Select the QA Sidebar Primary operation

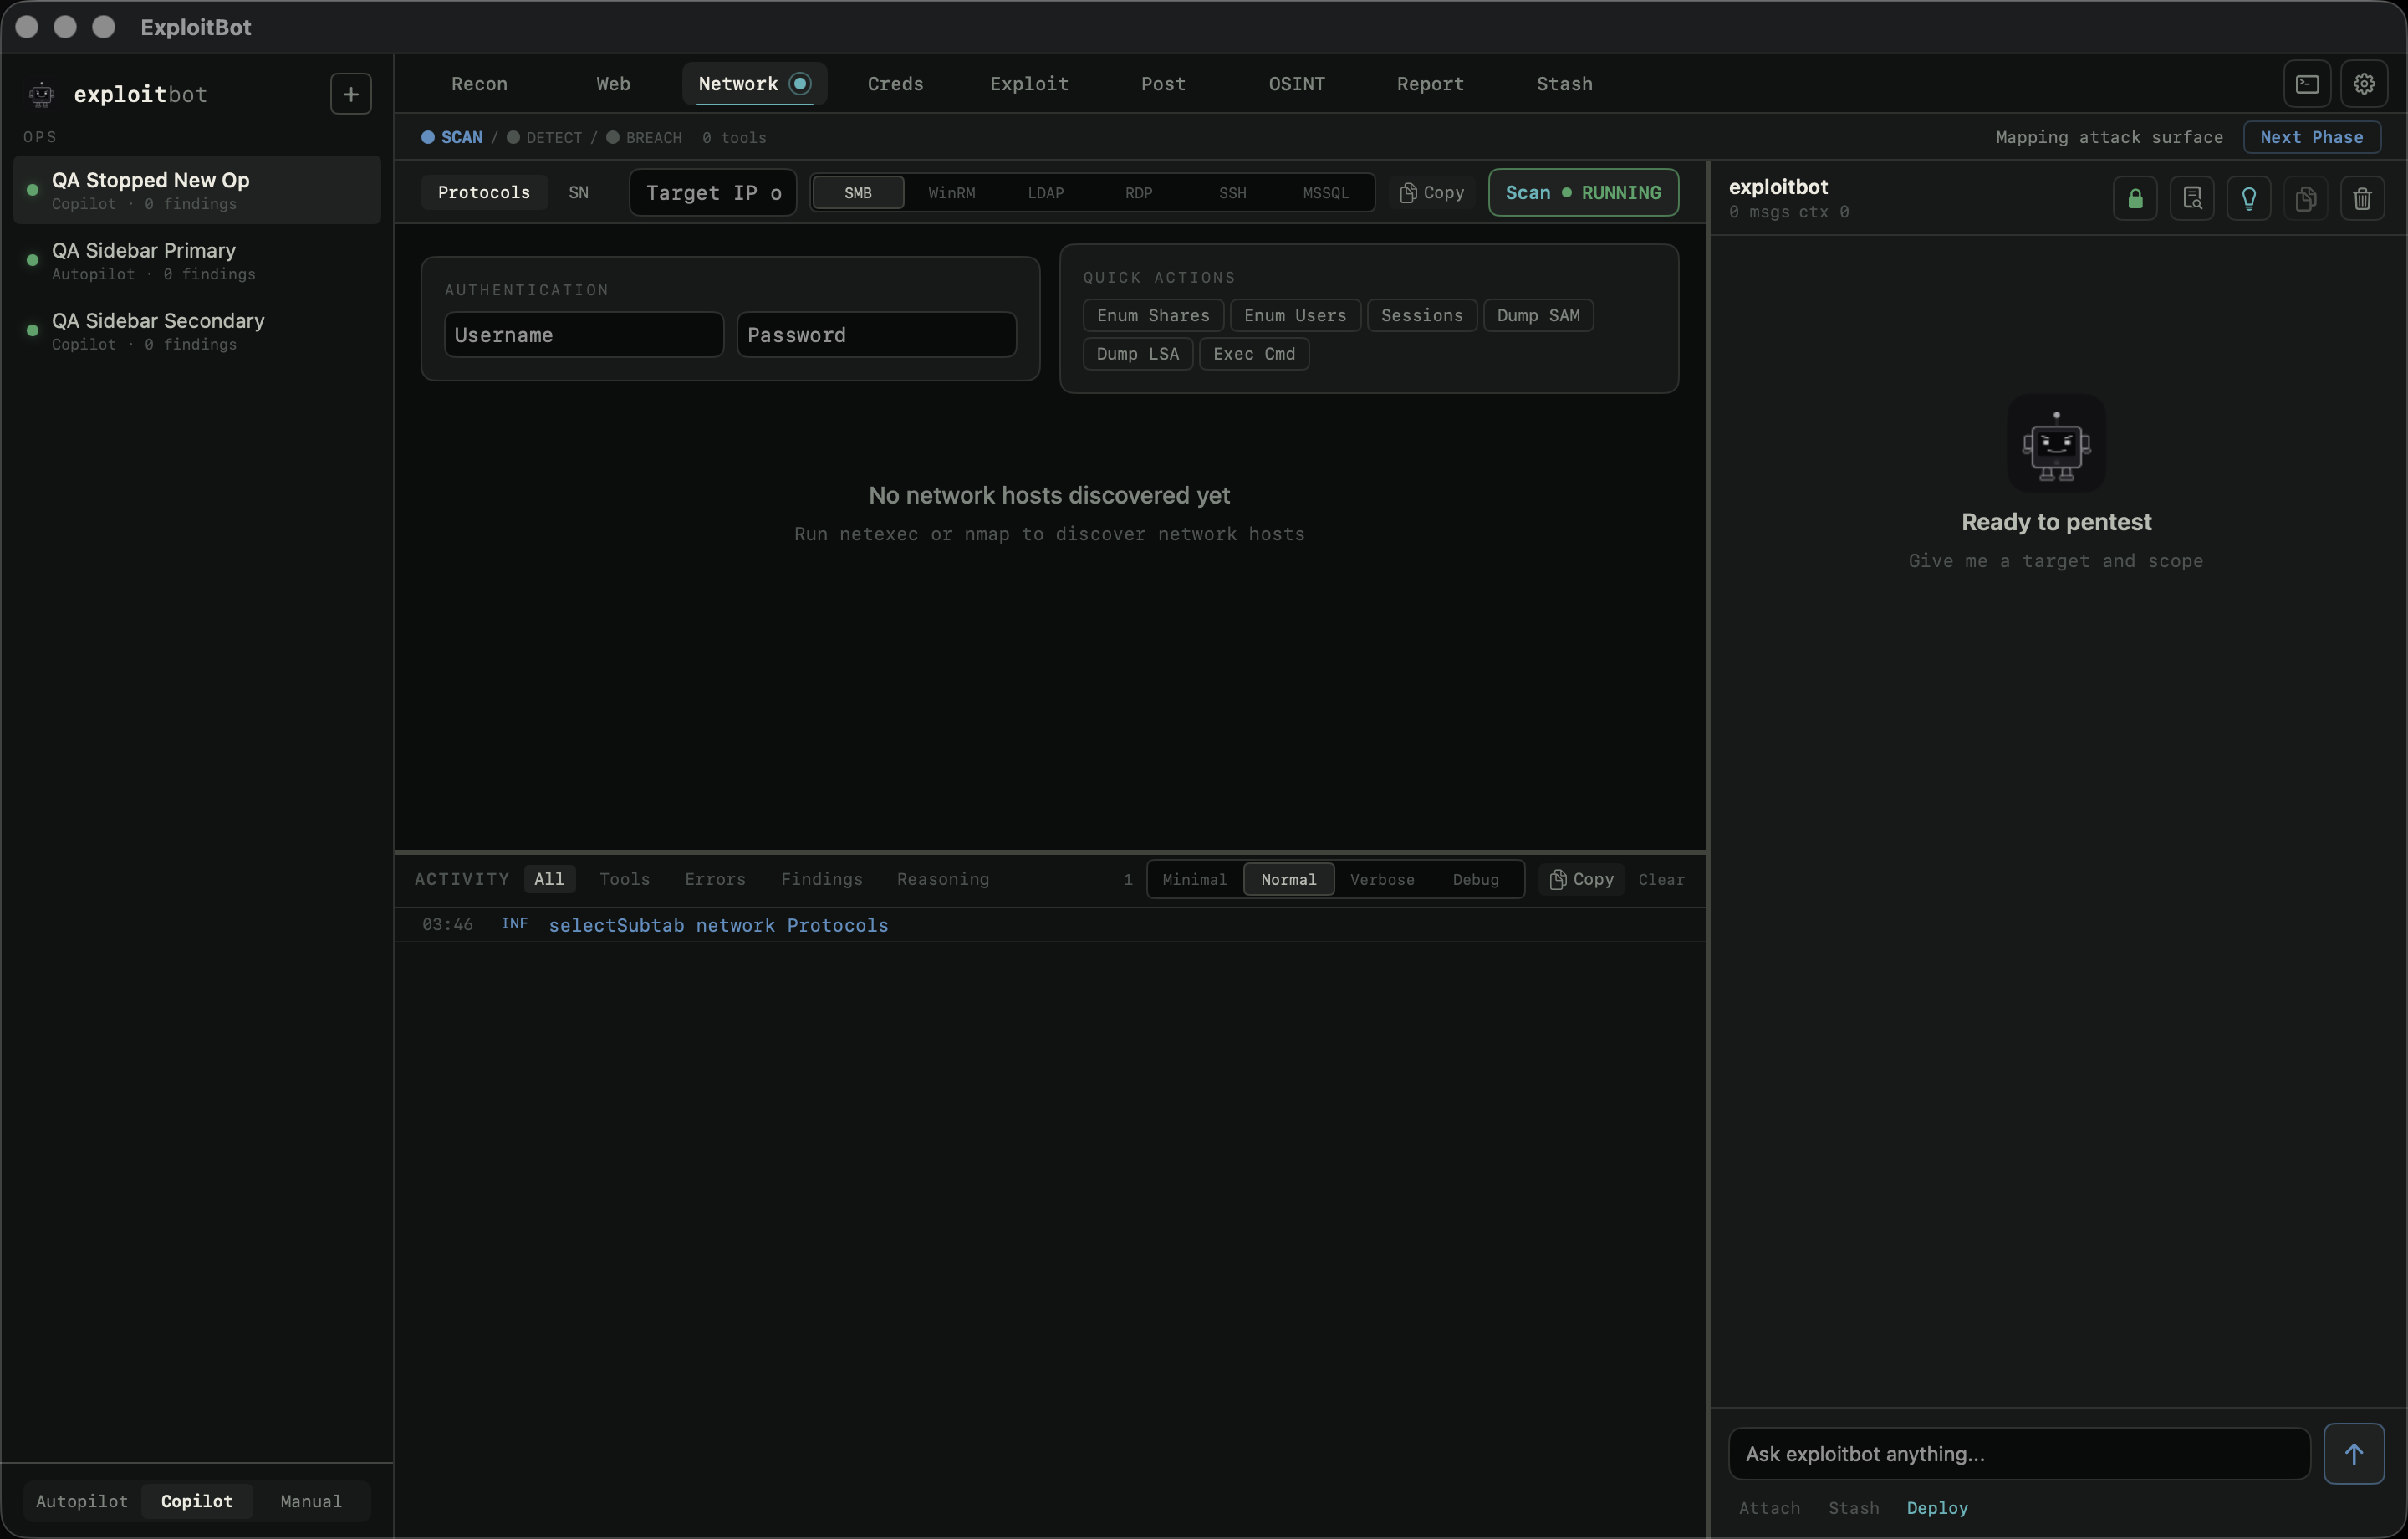197,260
